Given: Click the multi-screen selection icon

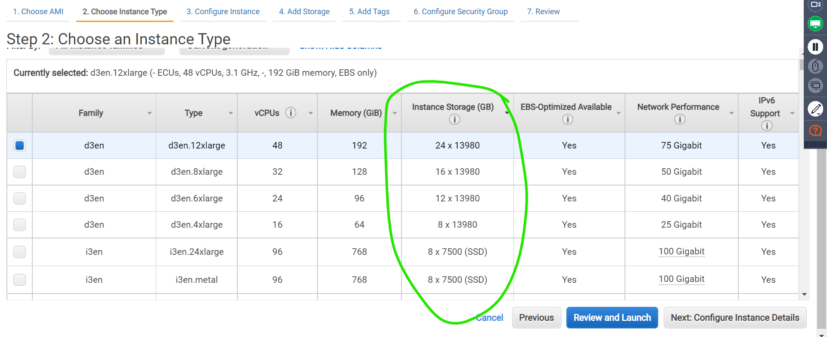Looking at the screenshot, I should 815,85.
